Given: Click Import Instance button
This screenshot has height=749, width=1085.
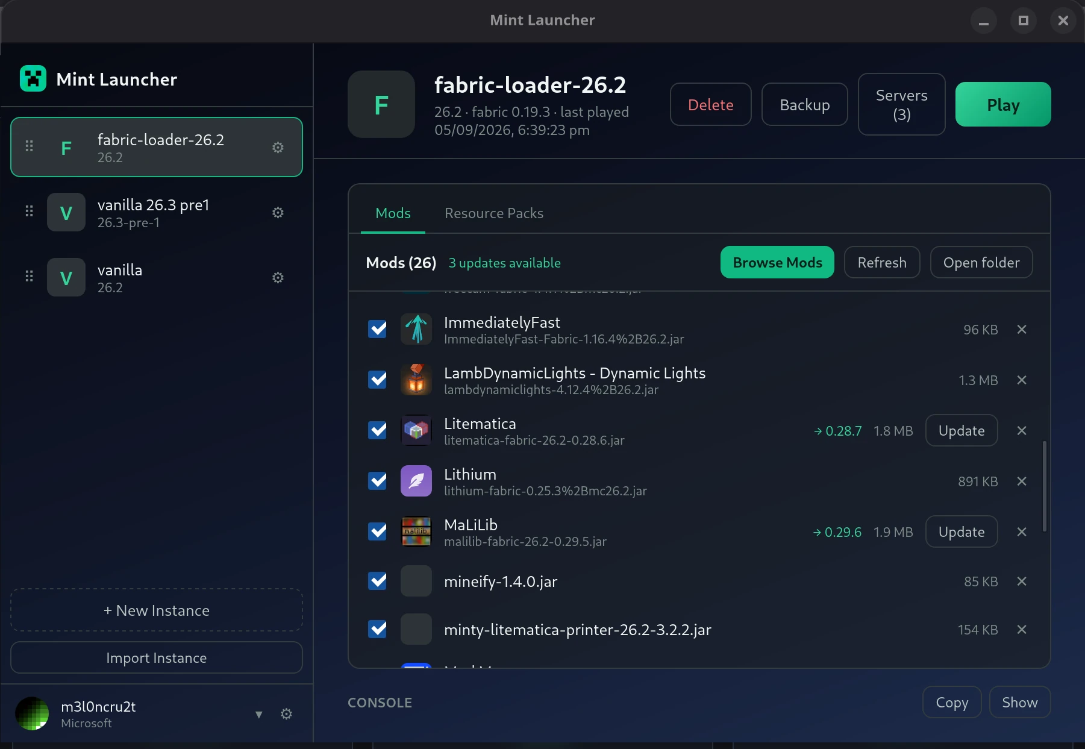Looking at the screenshot, I should pos(157,657).
